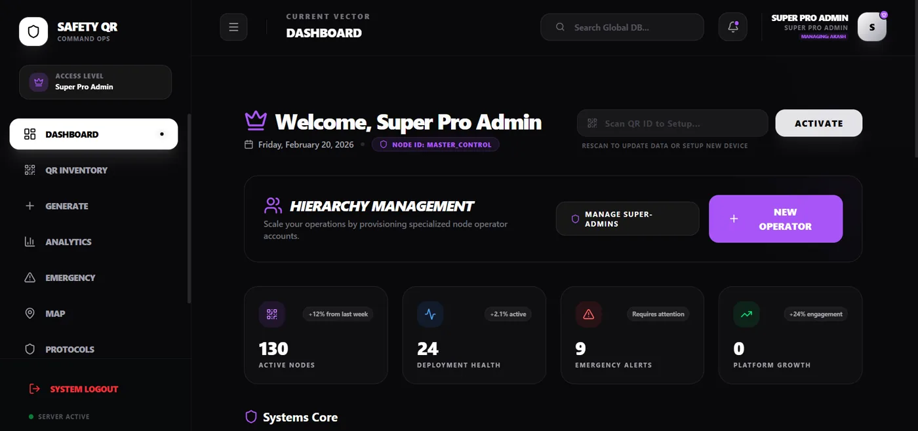Click the '+2.1% active' tag

[x=508, y=314]
